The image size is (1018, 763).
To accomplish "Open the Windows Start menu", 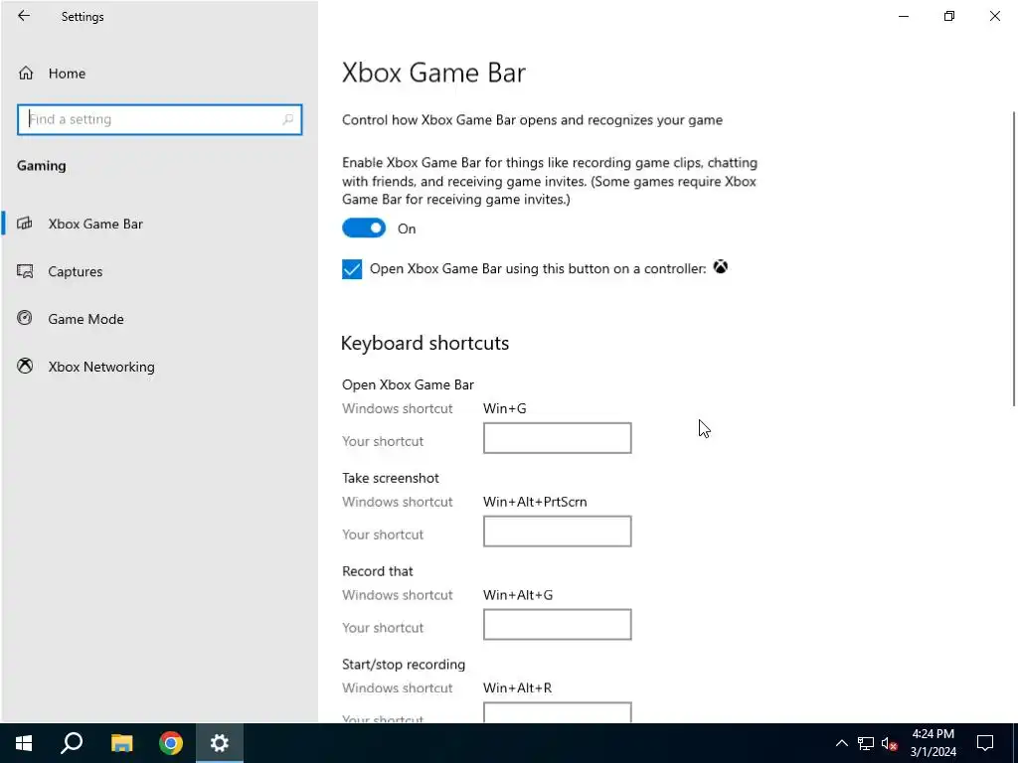I will (x=24, y=743).
